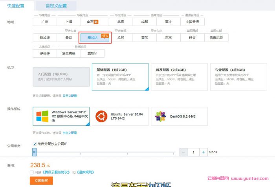275x187 pixels.
Task: Choose the 普及配置 (2核4GB) plan
Action: tap(179, 76)
